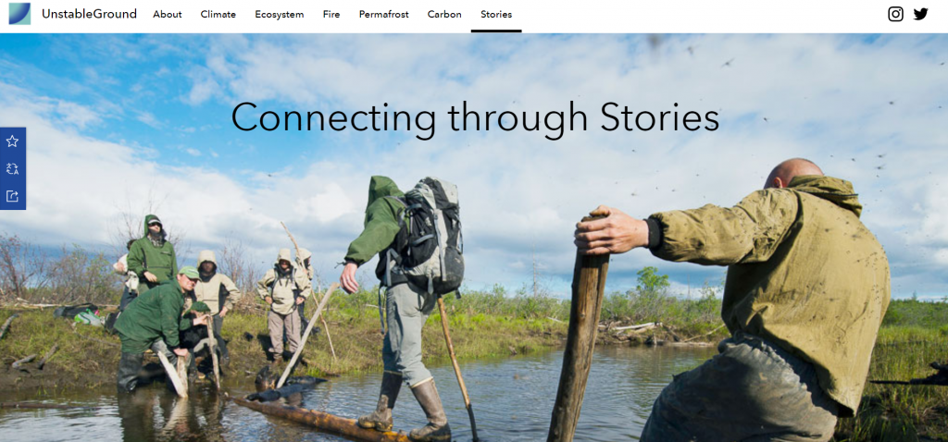The image size is (948, 442).
Task: Click the kneeling man in green cap
Action: (158, 329)
